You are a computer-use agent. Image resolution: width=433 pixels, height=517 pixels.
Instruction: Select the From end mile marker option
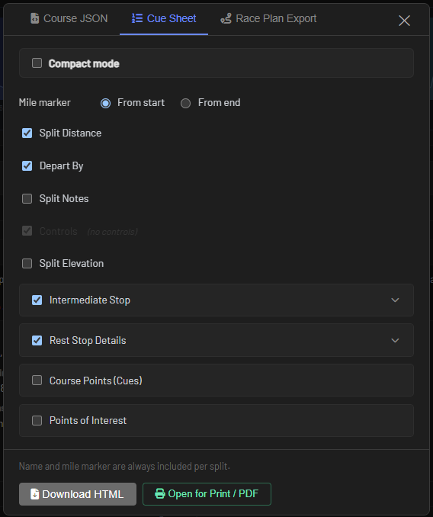185,103
